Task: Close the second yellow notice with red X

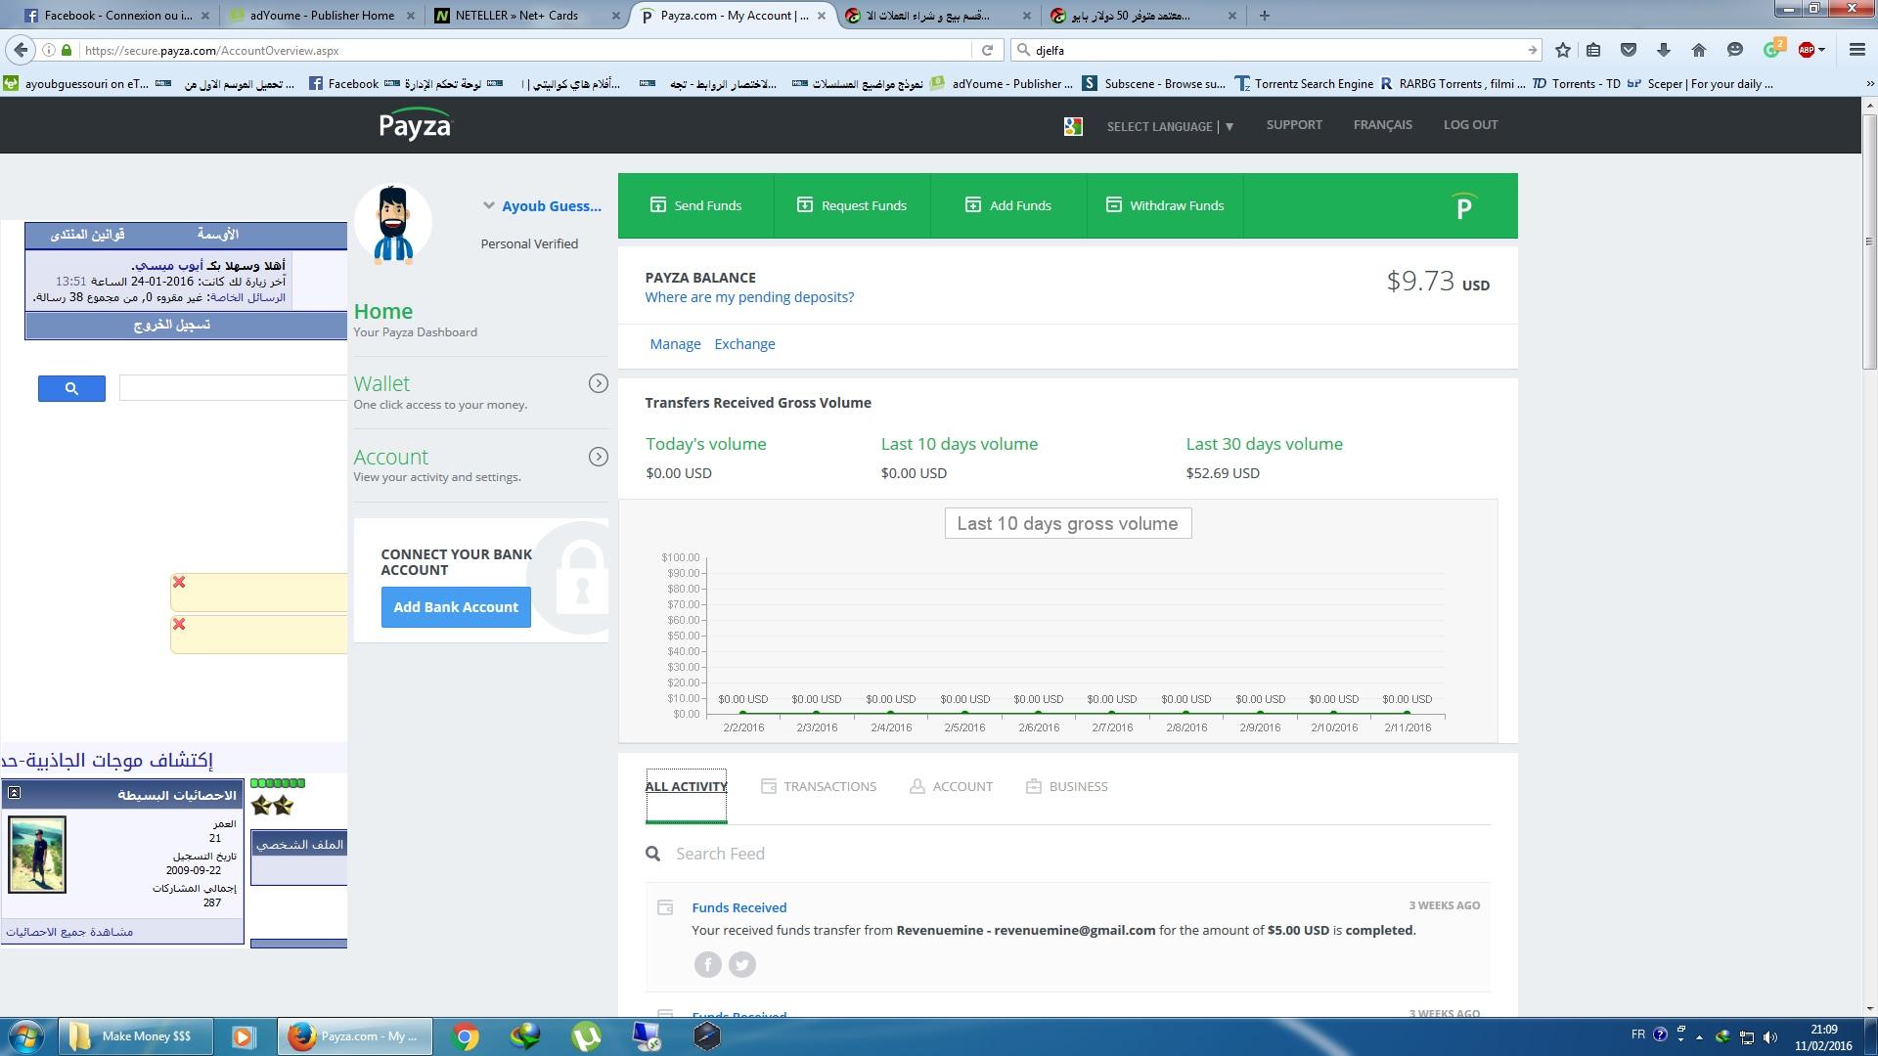Action: 179,624
